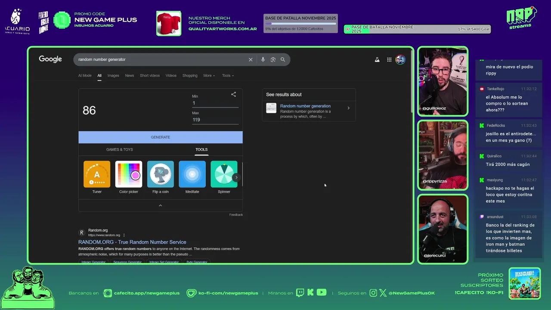551x310 pixels.
Task: Click the cafecito.app/newgameplus text
Action: coord(147,293)
